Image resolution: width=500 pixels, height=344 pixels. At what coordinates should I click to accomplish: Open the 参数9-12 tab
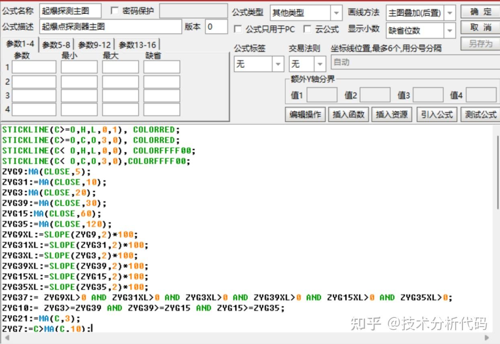pyautogui.click(x=94, y=45)
